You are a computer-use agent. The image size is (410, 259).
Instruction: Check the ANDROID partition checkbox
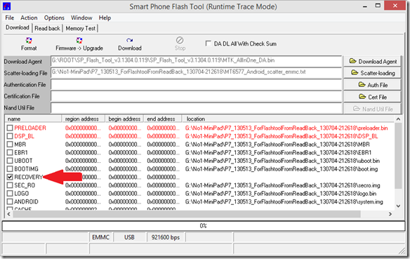click(10, 201)
